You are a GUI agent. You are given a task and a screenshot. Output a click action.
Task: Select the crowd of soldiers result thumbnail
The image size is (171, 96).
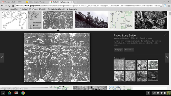point(58,20)
